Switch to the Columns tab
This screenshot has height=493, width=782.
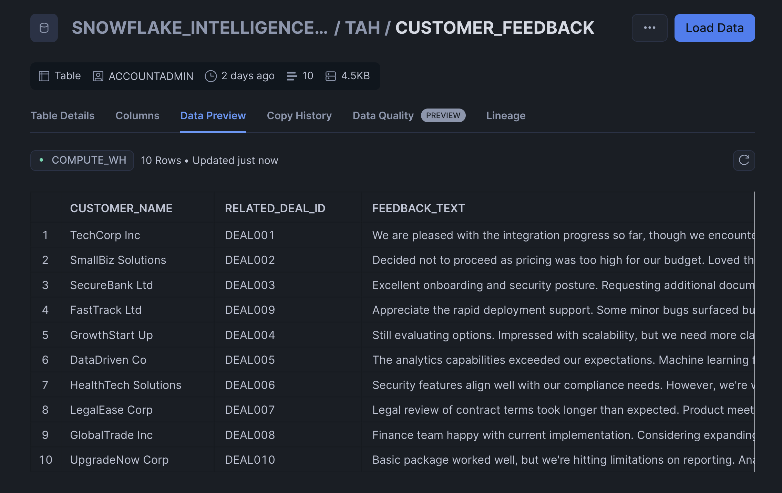[137, 116]
